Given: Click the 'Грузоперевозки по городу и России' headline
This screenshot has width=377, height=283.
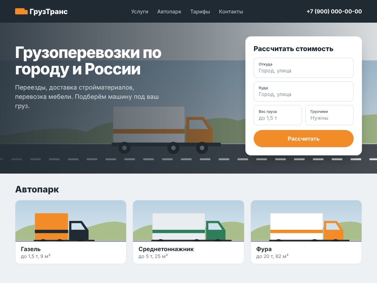Looking at the screenshot, I should (x=88, y=61).
